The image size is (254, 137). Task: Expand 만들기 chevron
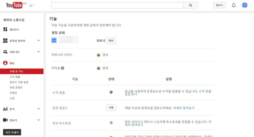(38, 120)
